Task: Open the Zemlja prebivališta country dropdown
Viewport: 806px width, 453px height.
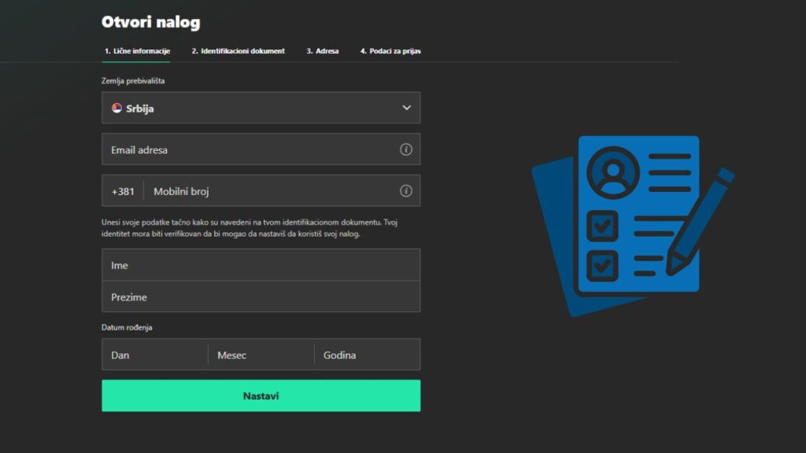Action: click(x=261, y=108)
